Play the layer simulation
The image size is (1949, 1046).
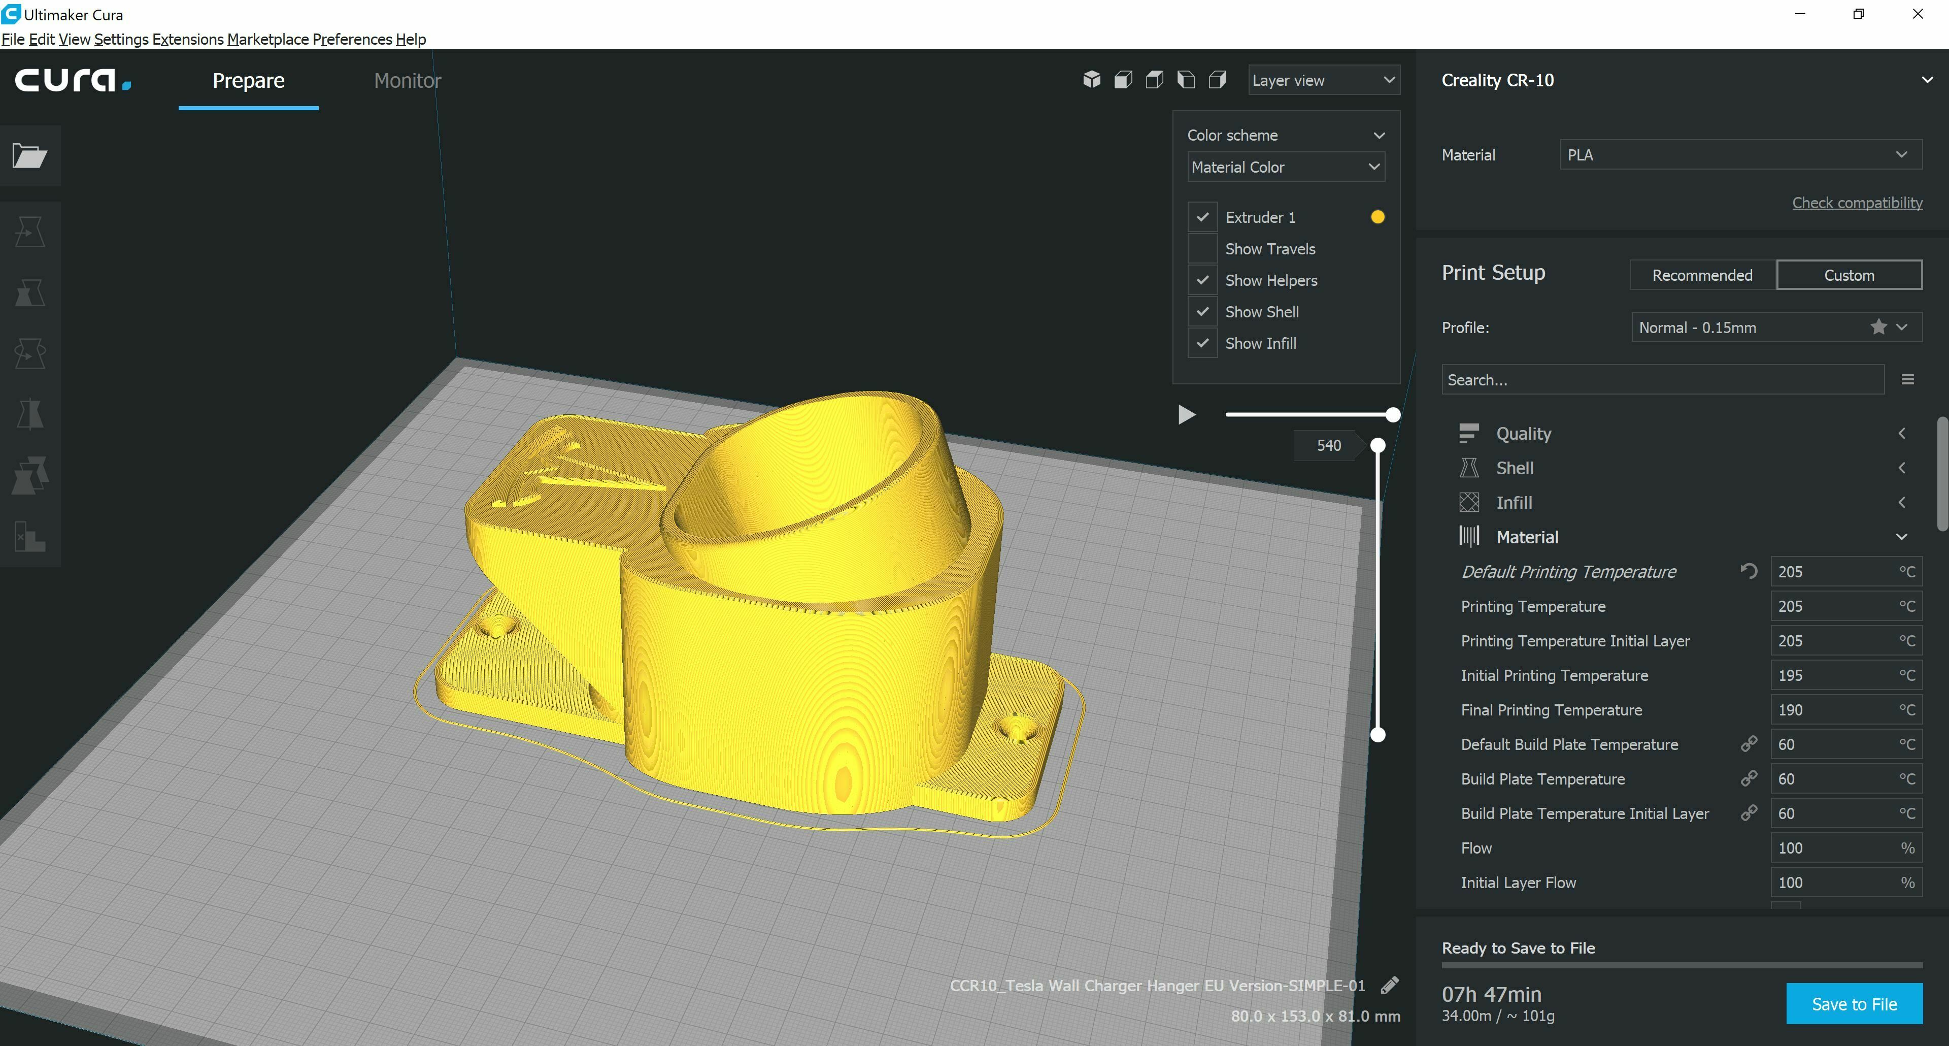pyautogui.click(x=1186, y=415)
